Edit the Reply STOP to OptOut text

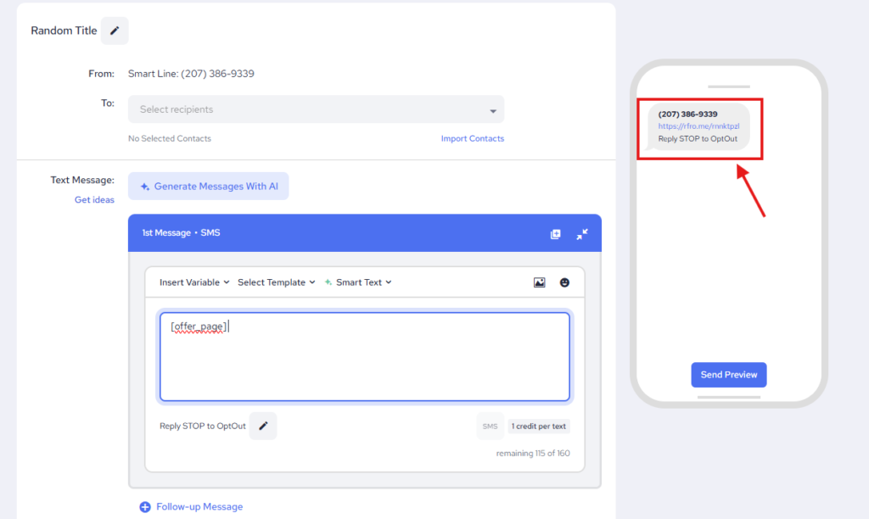[263, 426]
